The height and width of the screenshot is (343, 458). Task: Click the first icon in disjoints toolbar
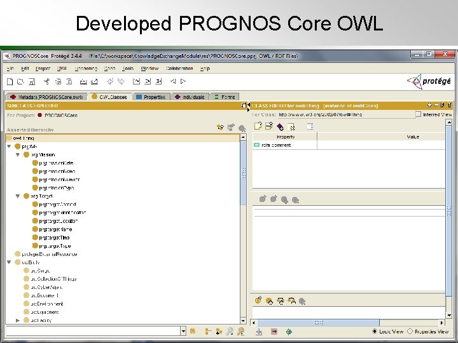tap(258, 300)
